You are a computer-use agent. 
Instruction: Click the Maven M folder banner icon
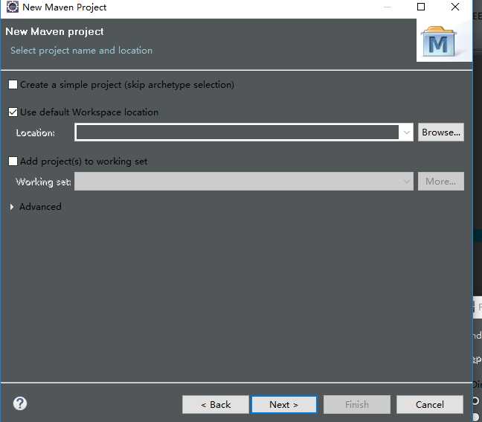(x=439, y=42)
